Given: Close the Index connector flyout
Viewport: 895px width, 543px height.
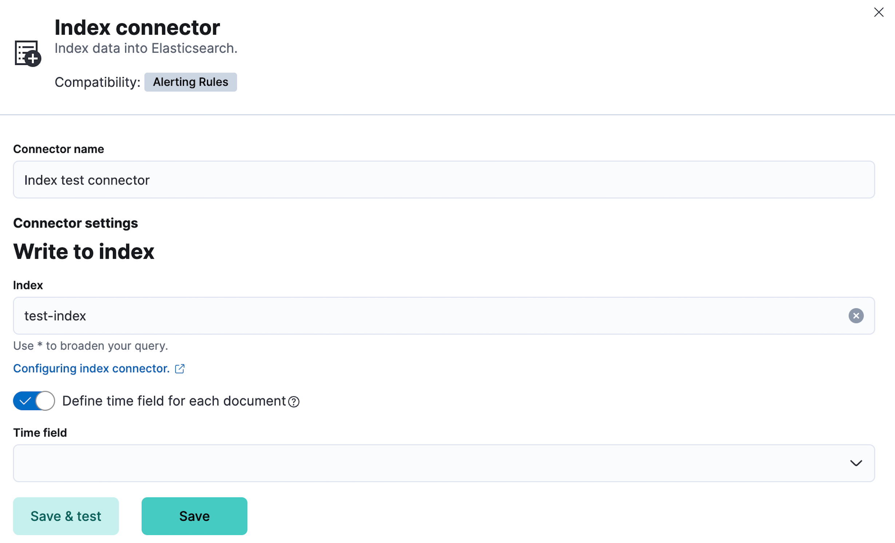Looking at the screenshot, I should [x=878, y=12].
